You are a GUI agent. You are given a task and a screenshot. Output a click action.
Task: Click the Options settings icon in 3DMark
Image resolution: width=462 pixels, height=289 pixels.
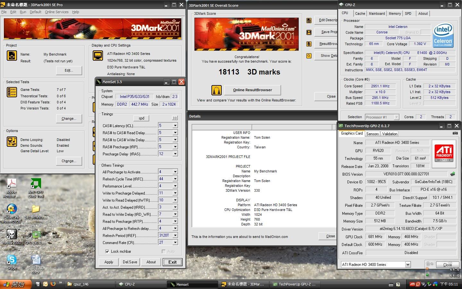12,142
